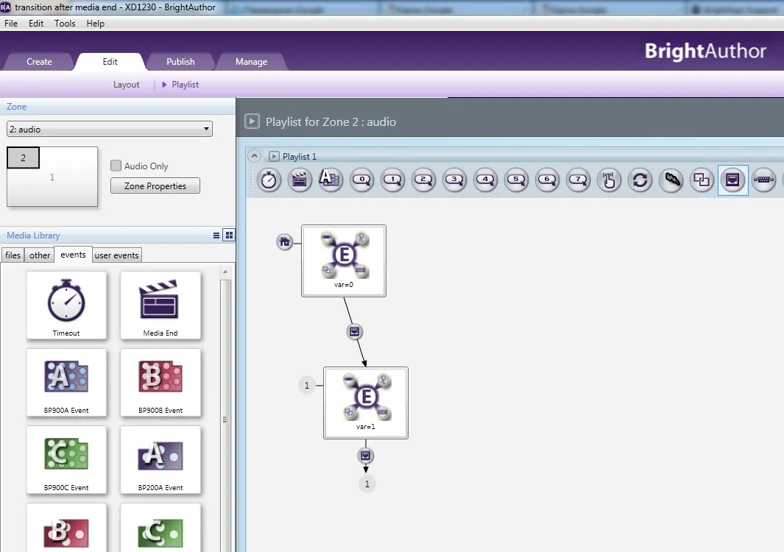Select the serial port connector toolbar icon
Image resolution: width=784 pixels, height=552 pixels.
pyautogui.click(x=763, y=180)
